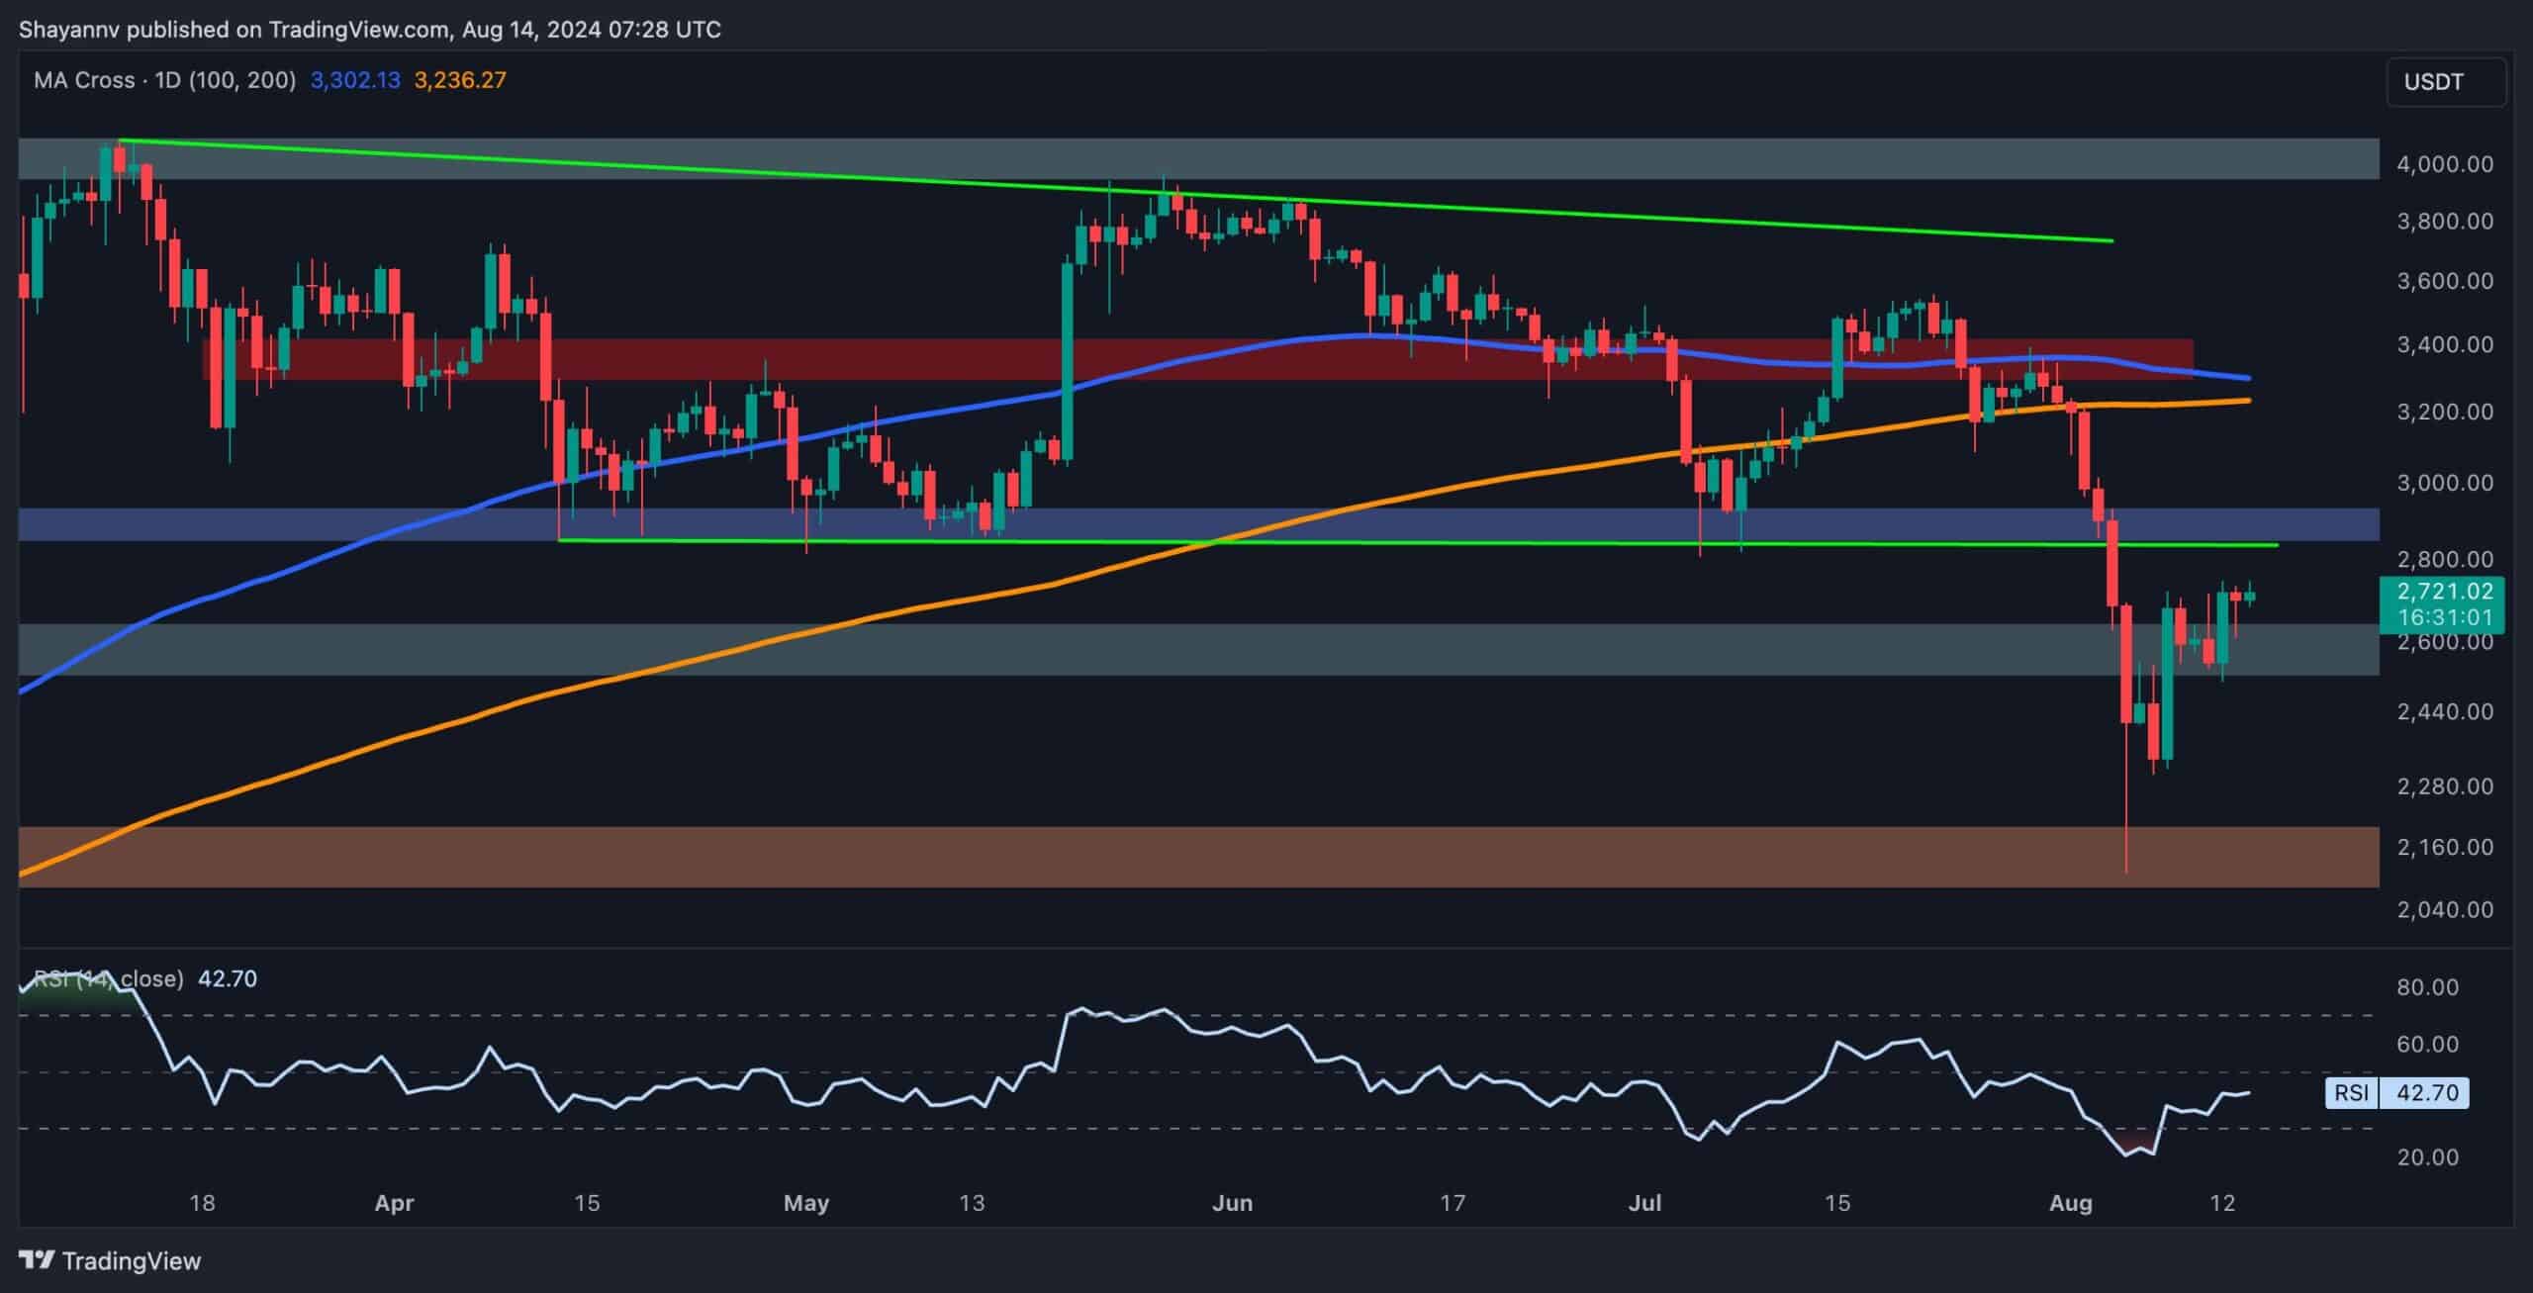Select the Jun label on the time axis
Screen dimensions: 2533x1293
coord(1233,1204)
